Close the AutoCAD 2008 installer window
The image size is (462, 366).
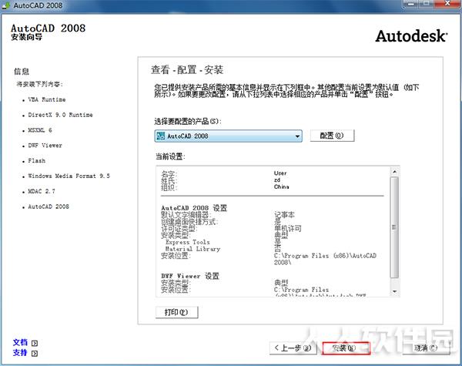click(447, 4)
